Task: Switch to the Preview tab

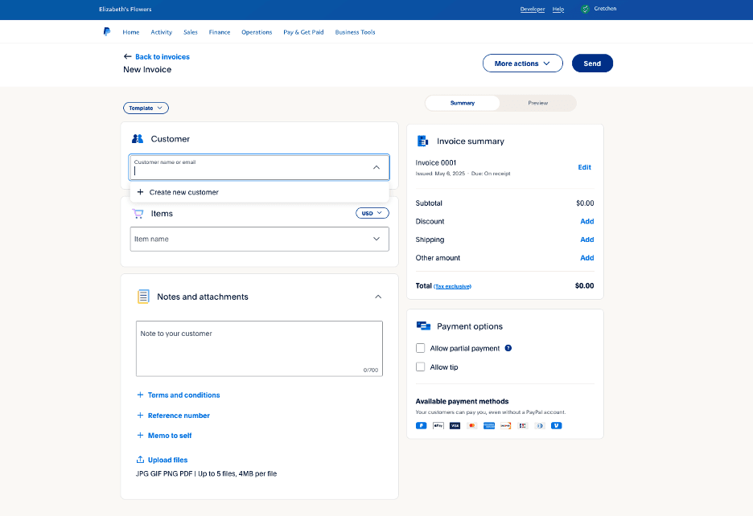Action: 538,103
